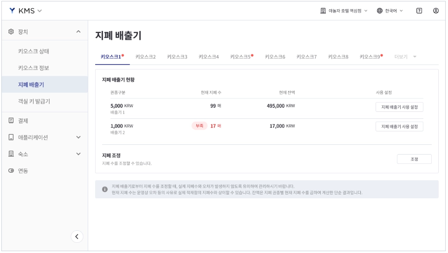448x253 pixels.
Task: Open the KMS dropdown chevron
Action: click(x=40, y=11)
